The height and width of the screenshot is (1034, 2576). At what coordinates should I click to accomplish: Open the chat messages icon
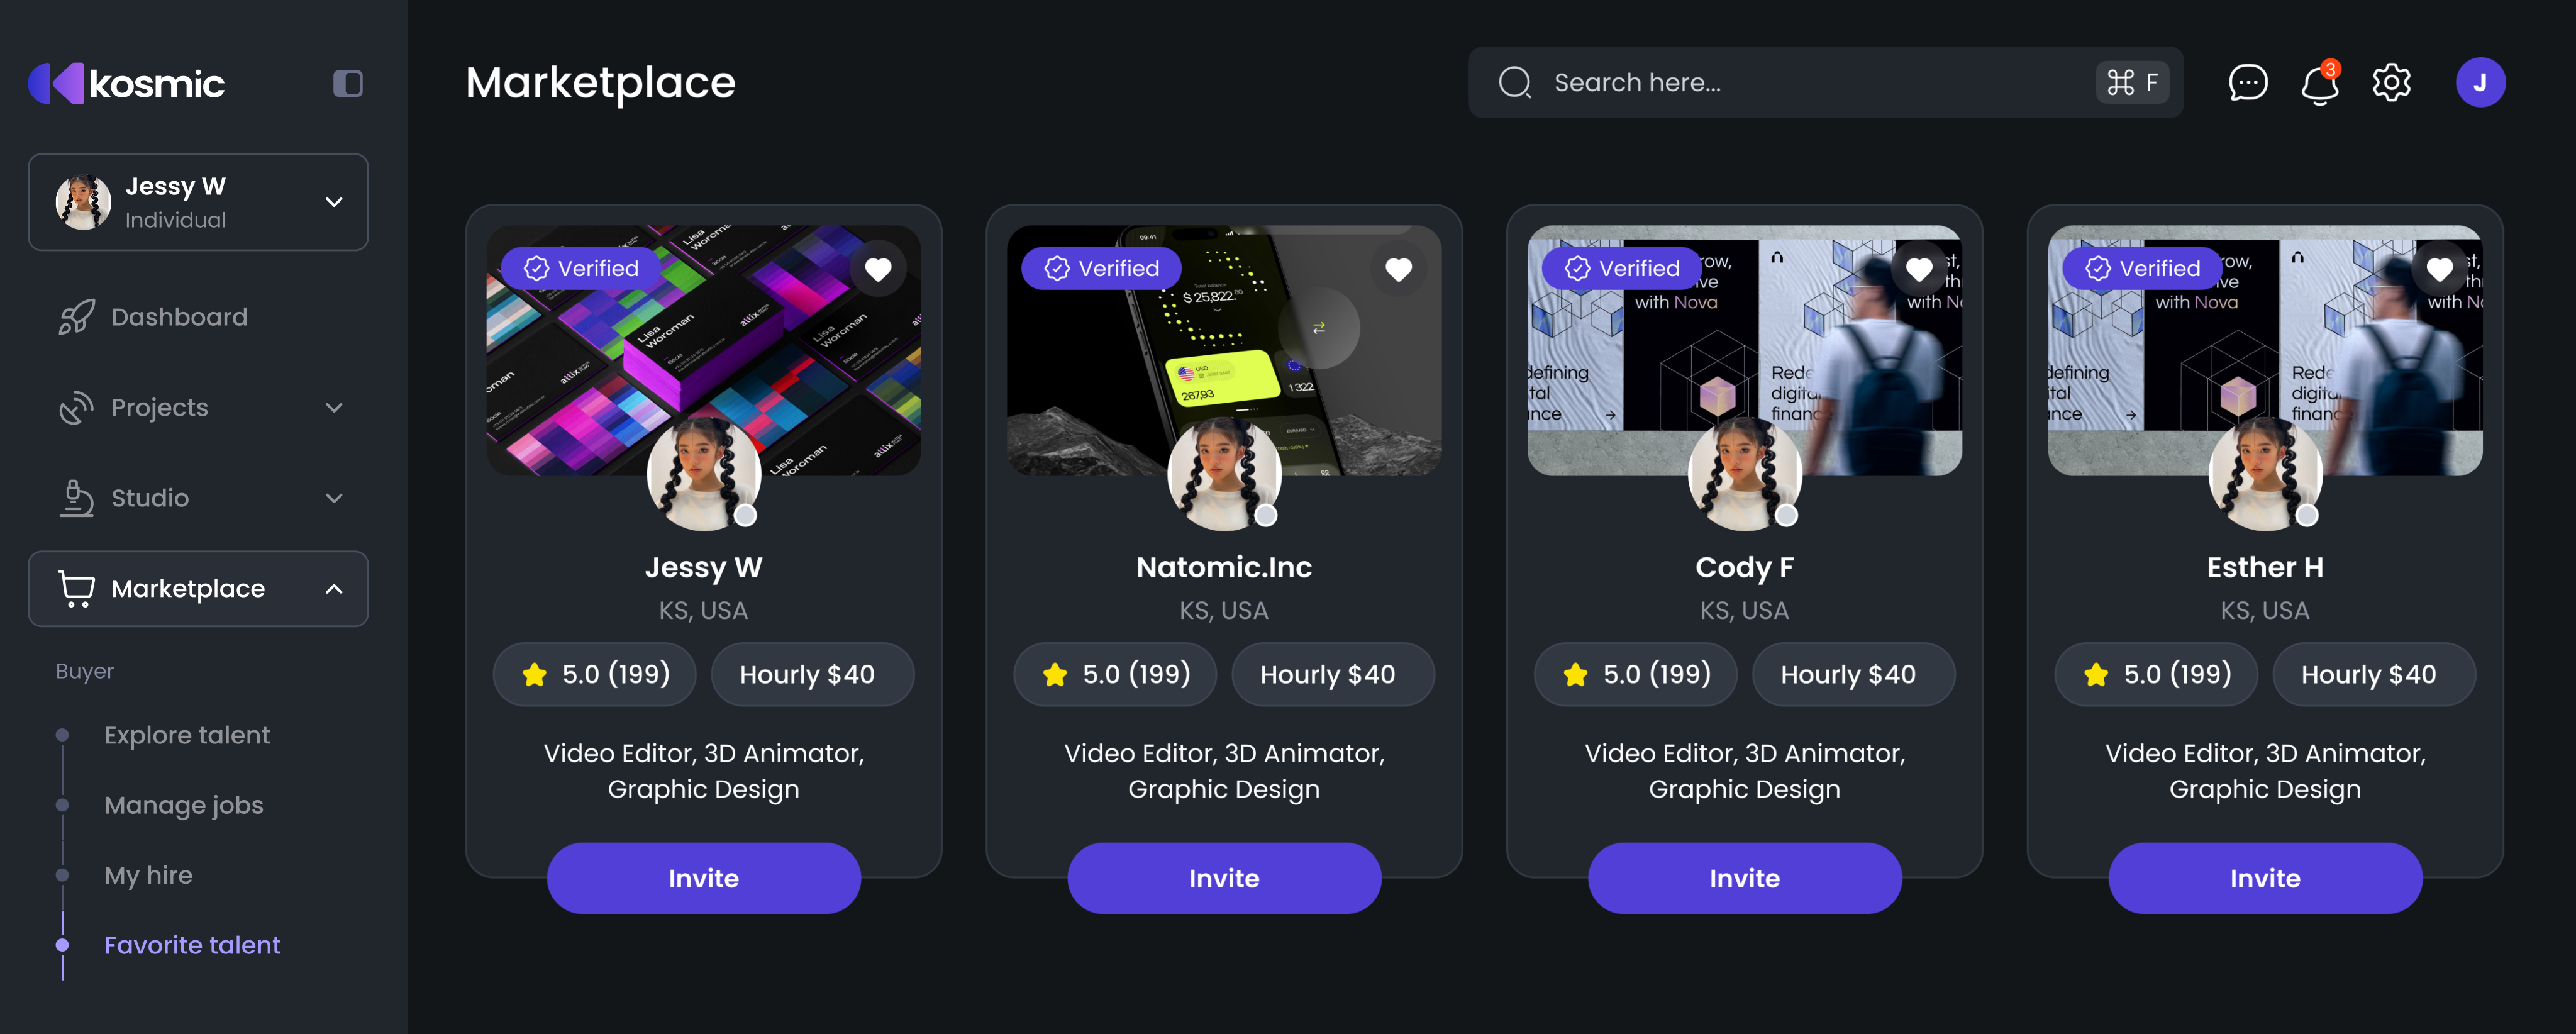pyautogui.click(x=2247, y=82)
